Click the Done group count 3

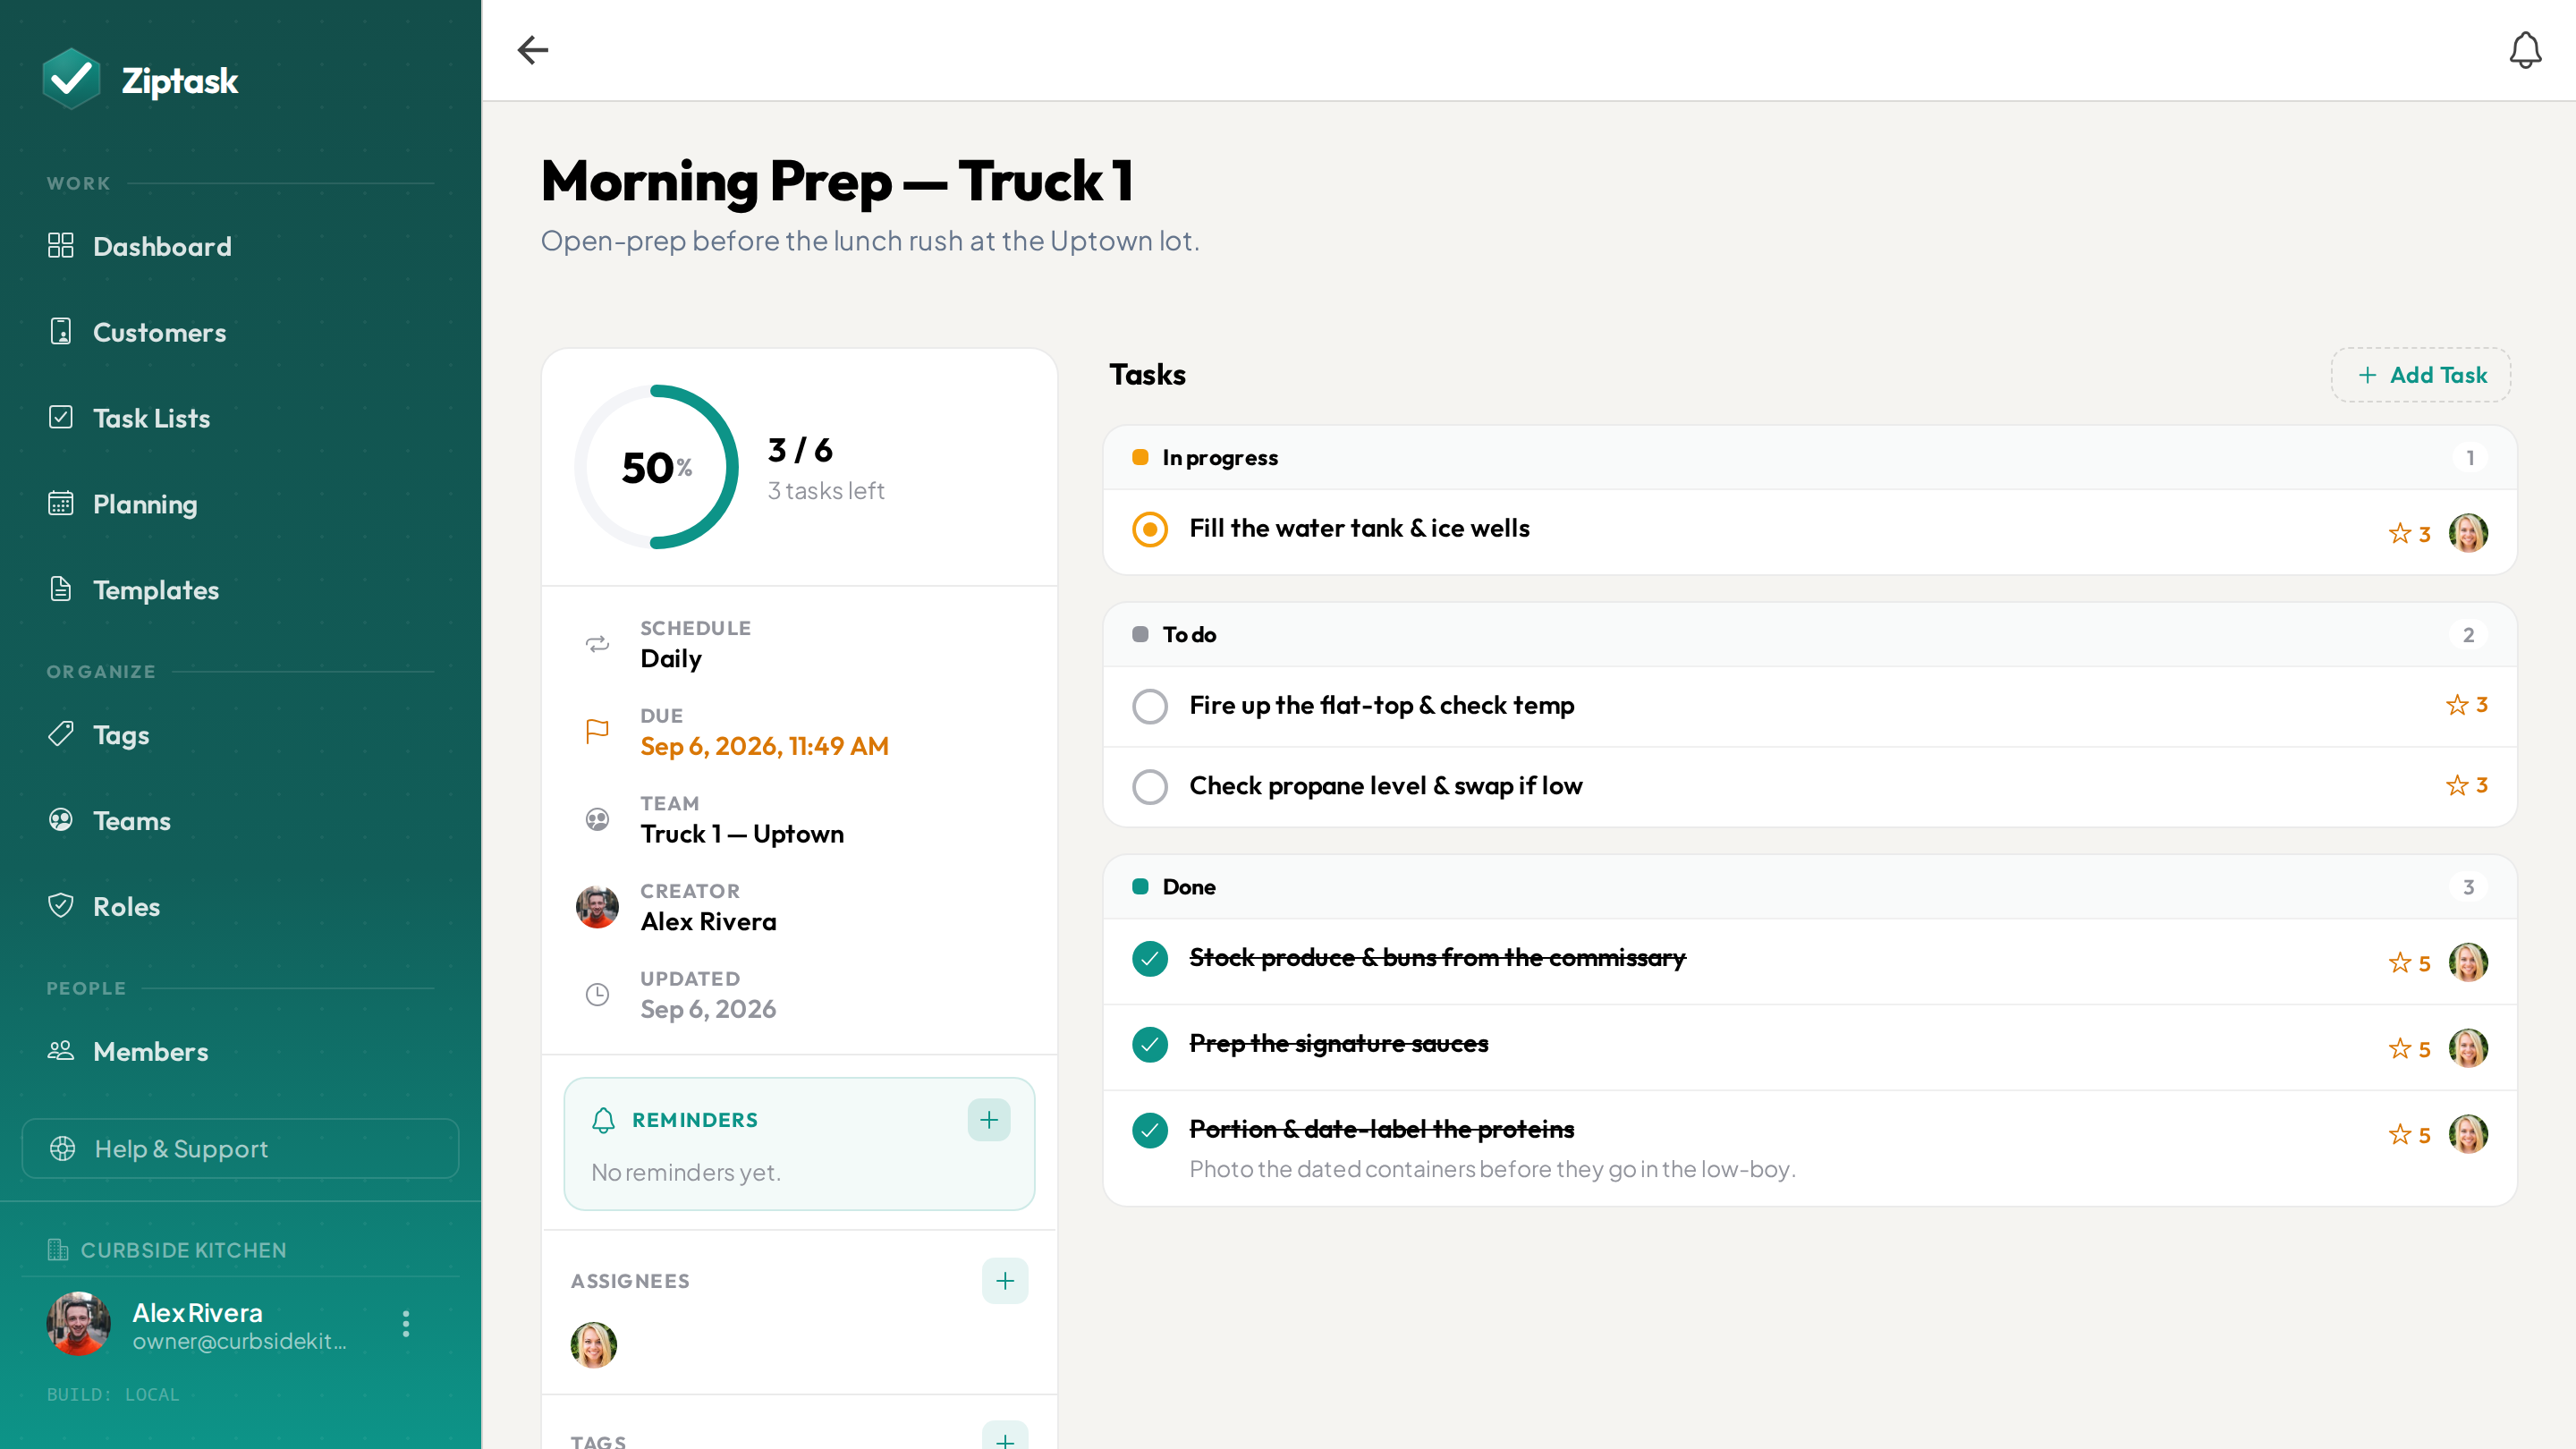click(x=2468, y=887)
